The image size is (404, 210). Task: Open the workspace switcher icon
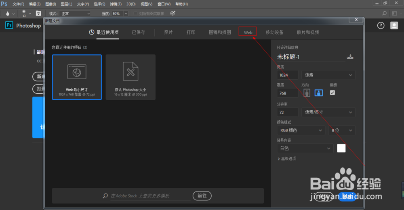(394, 13)
